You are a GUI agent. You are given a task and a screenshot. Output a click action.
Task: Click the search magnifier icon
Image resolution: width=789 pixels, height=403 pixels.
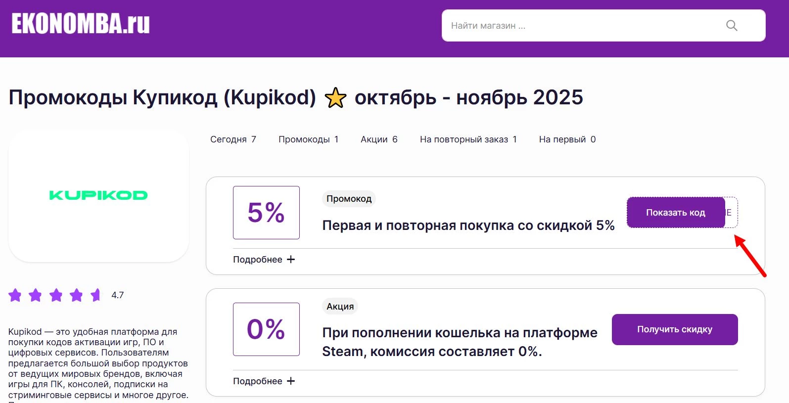tap(732, 25)
